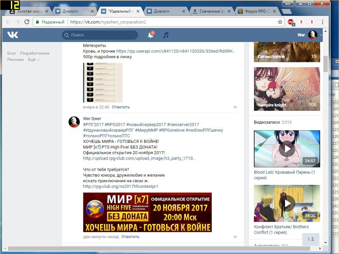Click the Chrome profile 'wer' button
This screenshot has width=339, height=254.
pos(288,4)
